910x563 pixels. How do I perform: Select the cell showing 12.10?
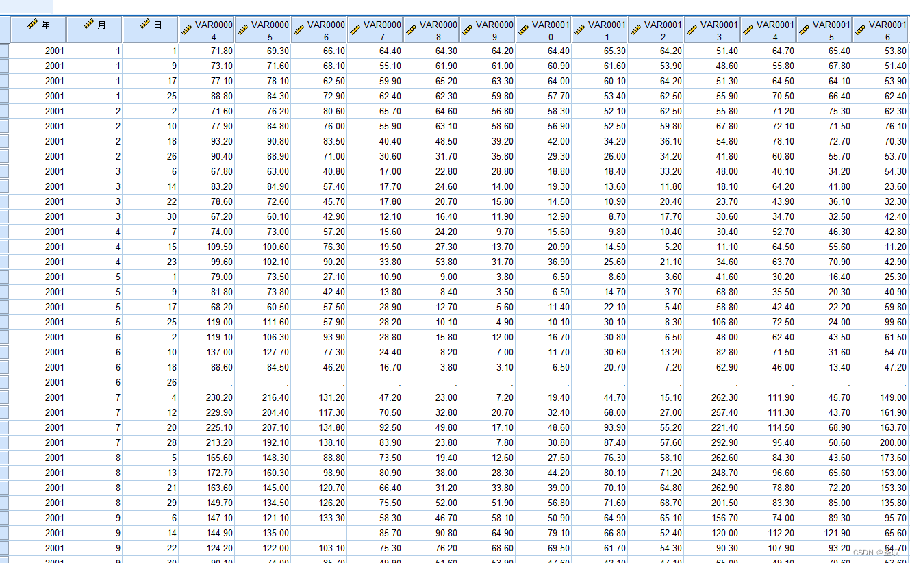click(x=375, y=216)
